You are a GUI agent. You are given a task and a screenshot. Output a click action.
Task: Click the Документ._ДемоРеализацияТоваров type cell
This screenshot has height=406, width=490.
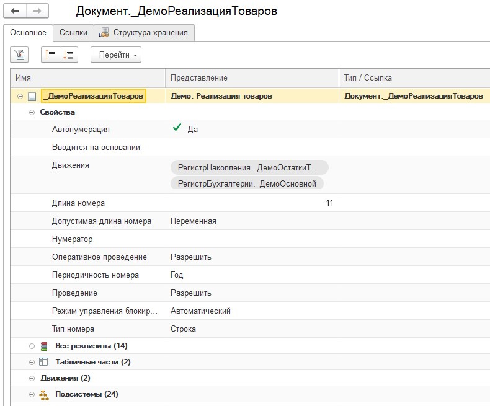click(x=414, y=96)
